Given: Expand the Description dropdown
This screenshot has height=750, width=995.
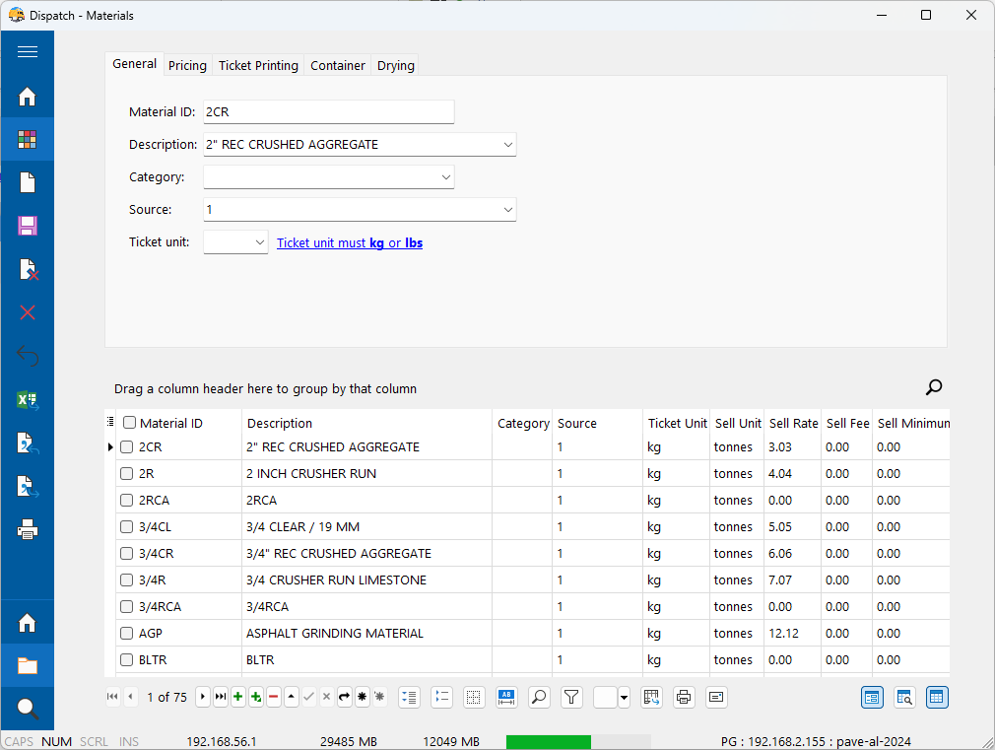Looking at the screenshot, I should coord(507,145).
